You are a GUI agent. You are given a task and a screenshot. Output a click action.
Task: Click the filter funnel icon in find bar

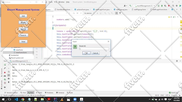click(120, 13)
